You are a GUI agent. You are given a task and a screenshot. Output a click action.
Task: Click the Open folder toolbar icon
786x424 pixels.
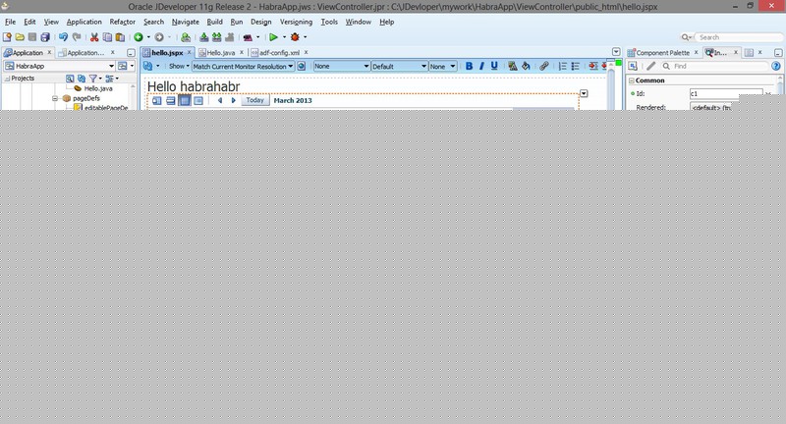tap(20, 37)
